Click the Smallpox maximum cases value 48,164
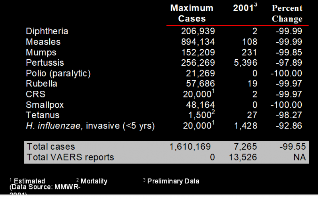318x199 pixels. pos(200,105)
